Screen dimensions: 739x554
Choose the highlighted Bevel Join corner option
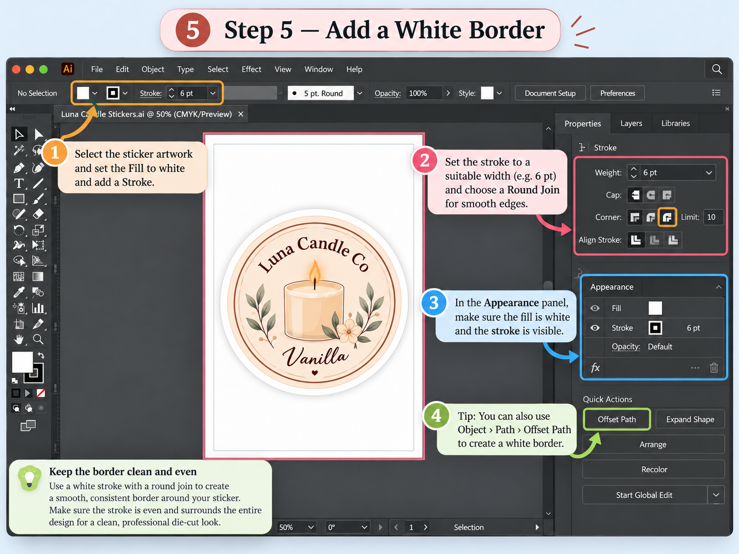point(667,217)
